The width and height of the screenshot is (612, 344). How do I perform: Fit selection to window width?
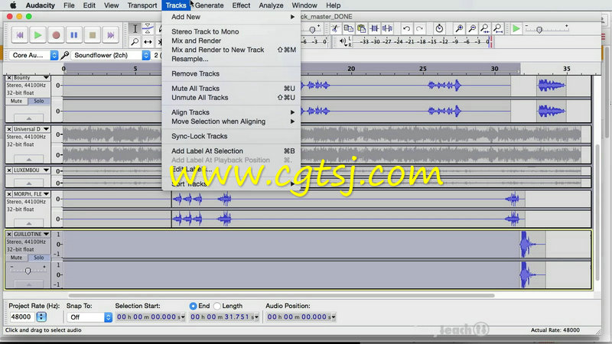click(485, 28)
